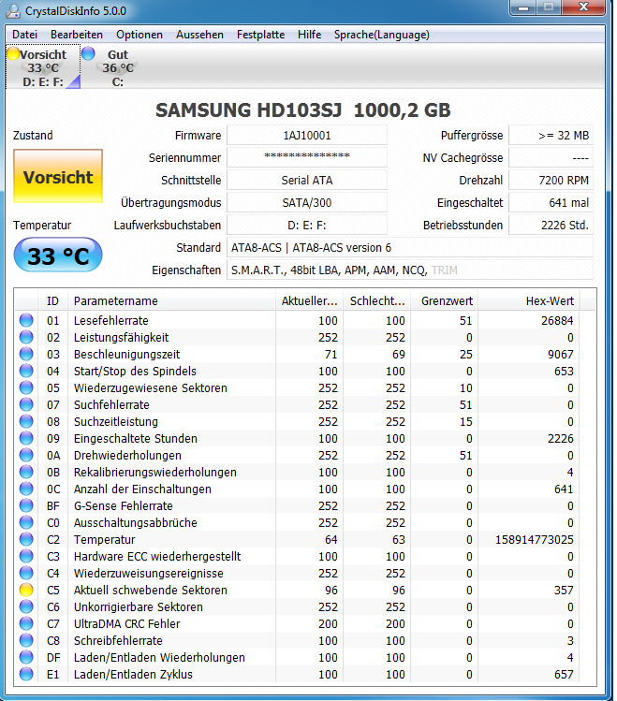Screen dimensions: 617x701
Task: Click the masked Seriennummer field
Action: pyautogui.click(x=307, y=157)
